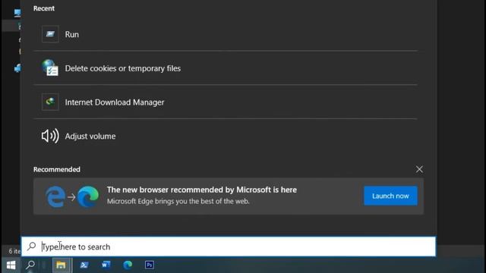The image size is (486, 273).
Task: Open PowerShell from the taskbar
Action: click(x=84, y=265)
